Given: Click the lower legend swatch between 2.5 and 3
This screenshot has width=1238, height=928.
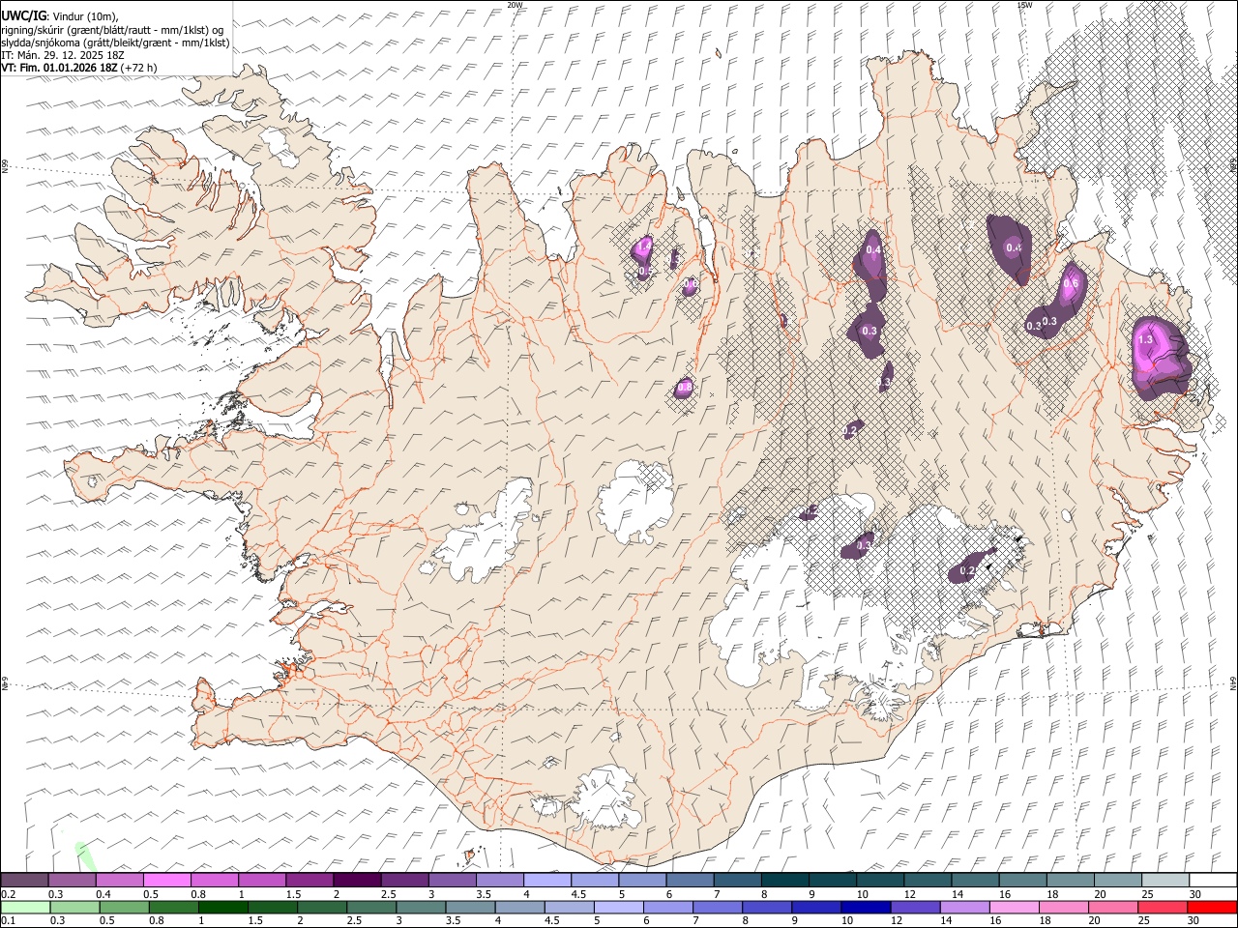Looking at the screenshot, I should click(x=371, y=908).
